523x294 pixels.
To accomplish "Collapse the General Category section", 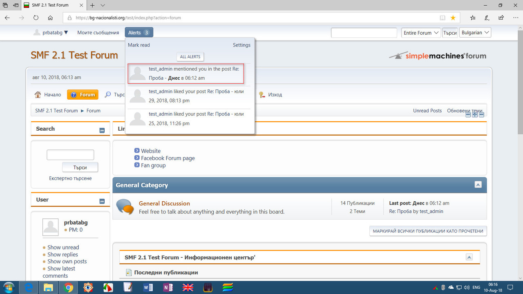I will tap(478, 185).
